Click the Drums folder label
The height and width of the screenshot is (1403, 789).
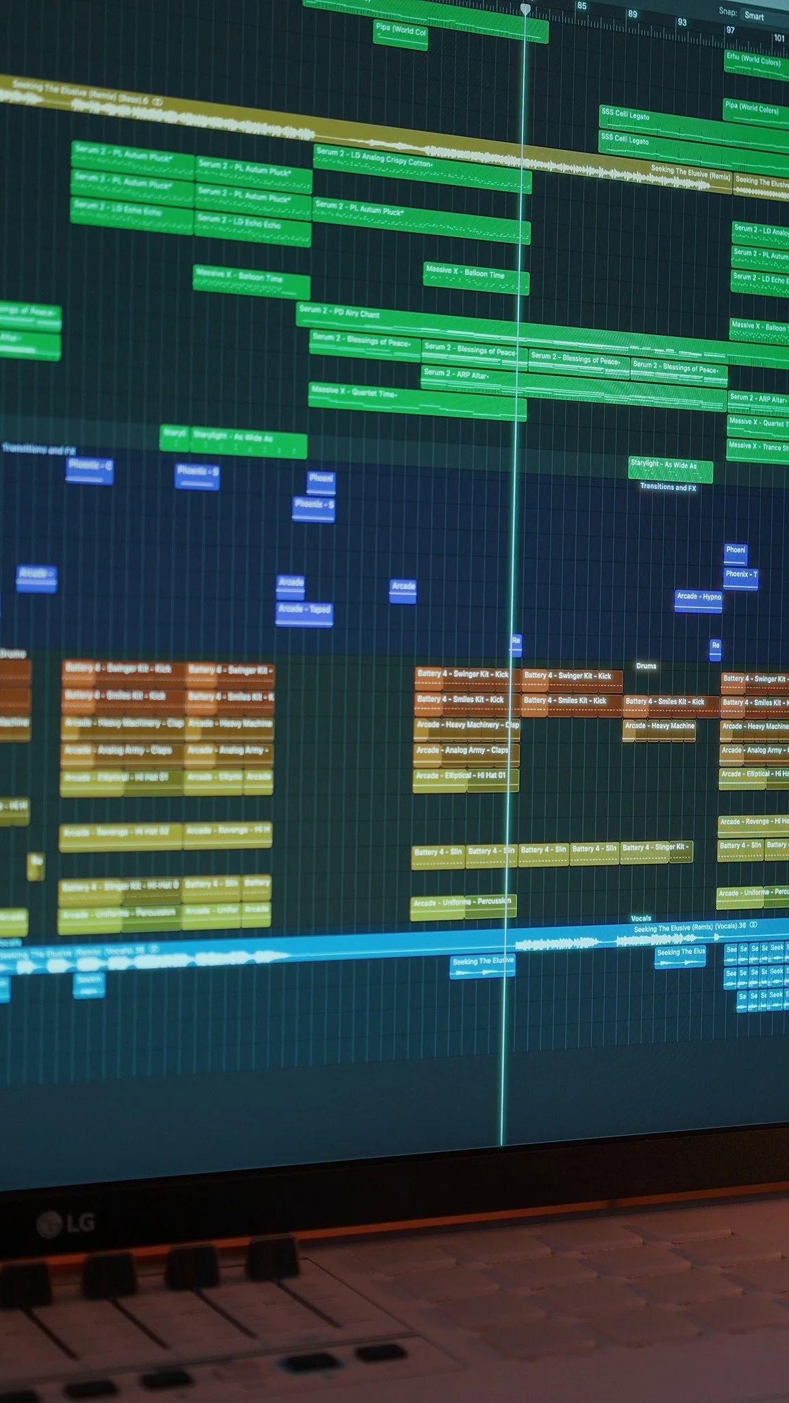(646, 666)
